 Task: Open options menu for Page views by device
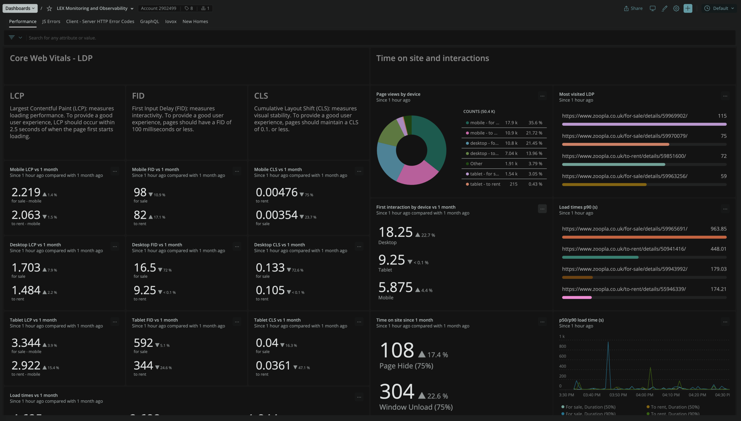coord(542,96)
